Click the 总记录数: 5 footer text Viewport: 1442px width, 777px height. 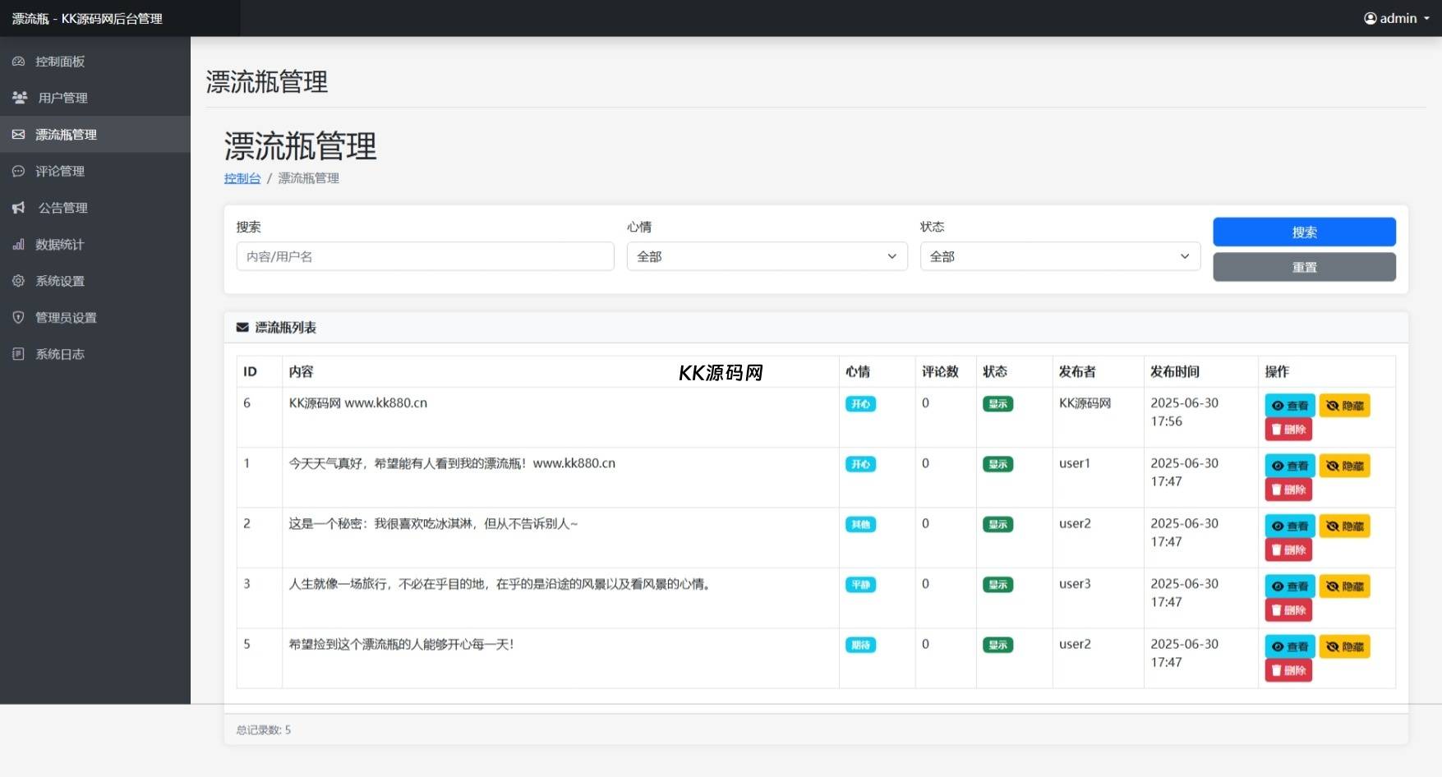click(264, 730)
